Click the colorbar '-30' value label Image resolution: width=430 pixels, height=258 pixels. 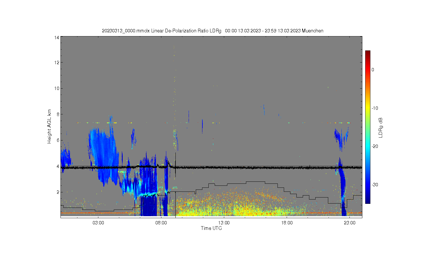tap(375, 185)
